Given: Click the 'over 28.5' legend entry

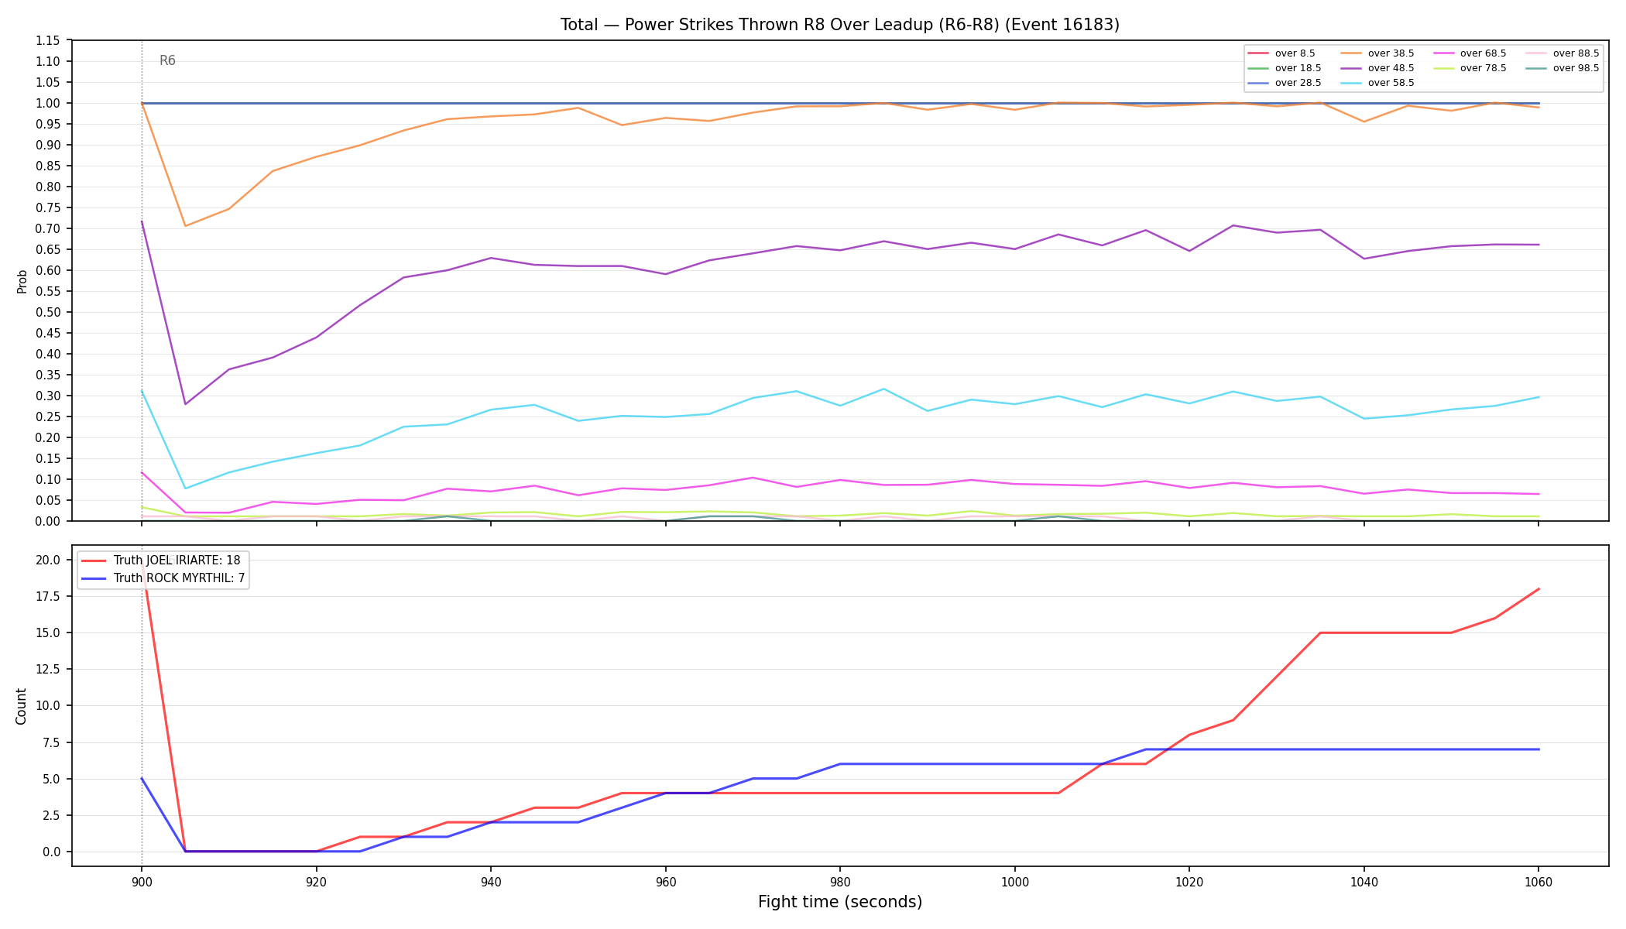Looking at the screenshot, I should click(1285, 83).
